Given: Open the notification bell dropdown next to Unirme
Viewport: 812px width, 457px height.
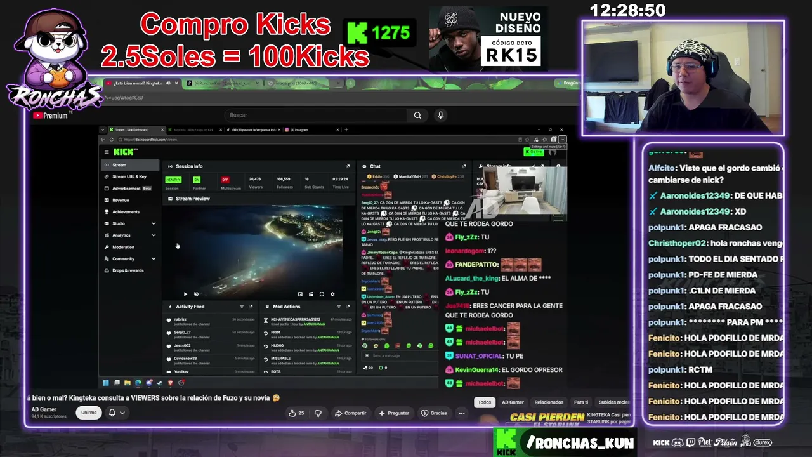Looking at the screenshot, I should tap(117, 413).
